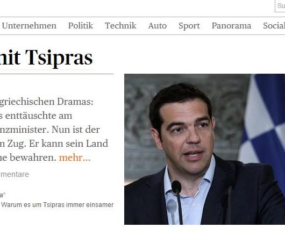Open the related link ending with a quotation mark
The image size is (285, 235).
[x=3, y=195]
